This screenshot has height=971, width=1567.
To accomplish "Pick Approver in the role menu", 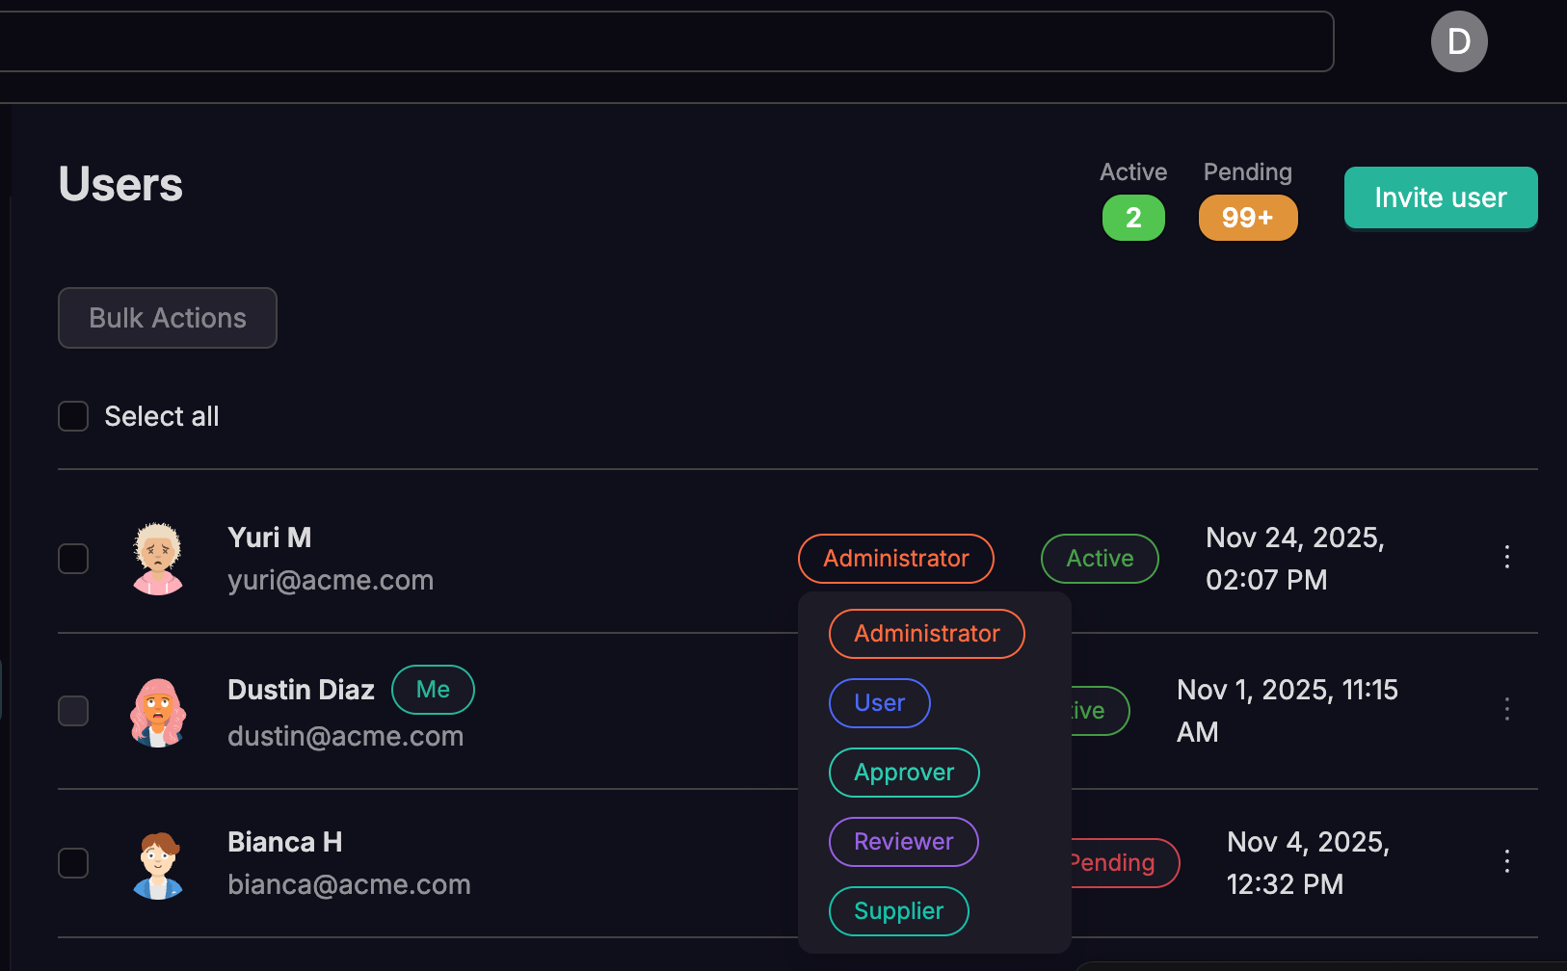I will 903,773.
